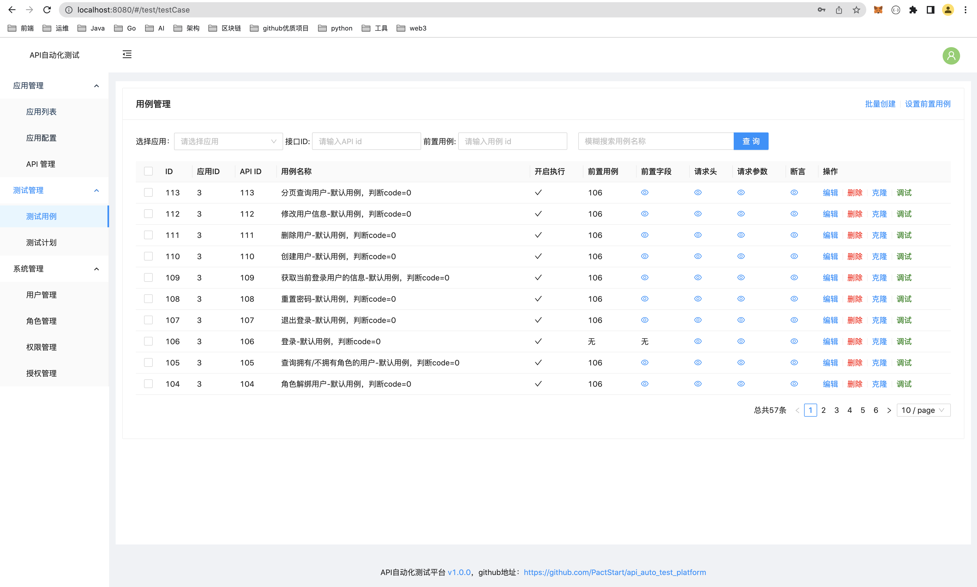This screenshot has width=977, height=587.
Task: Click the 设置前置用例 link
Action: pyautogui.click(x=928, y=104)
